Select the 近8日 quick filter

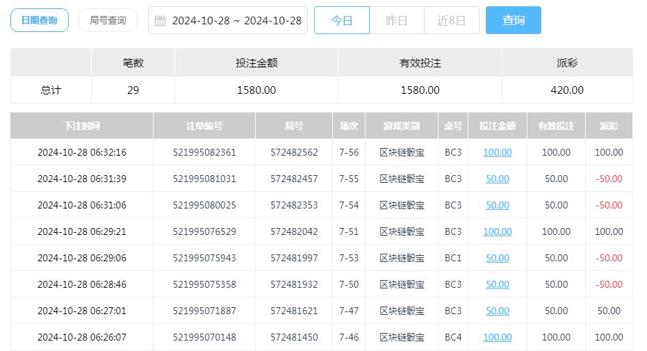tap(451, 21)
